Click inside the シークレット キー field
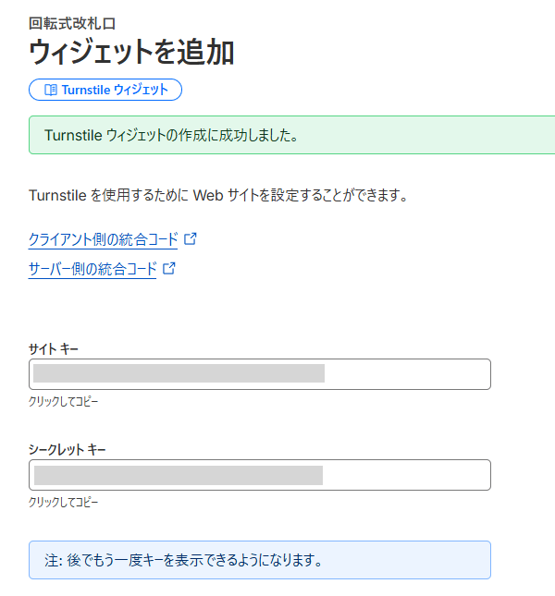The height and width of the screenshot is (596, 555). tap(407, 475)
